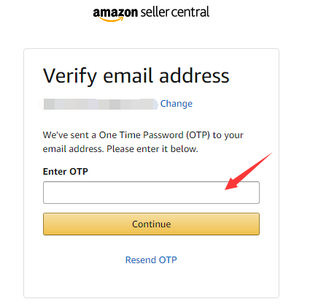Click the bold 'amazon' wordmark

(115, 12)
